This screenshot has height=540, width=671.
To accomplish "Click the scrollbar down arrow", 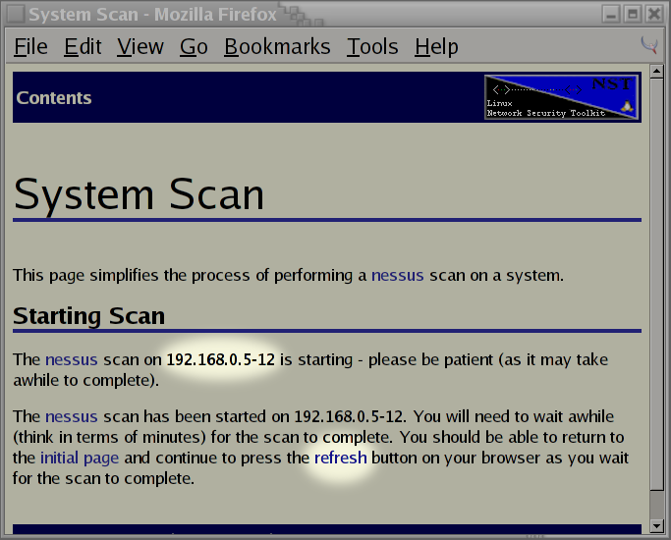I will tap(656, 526).
